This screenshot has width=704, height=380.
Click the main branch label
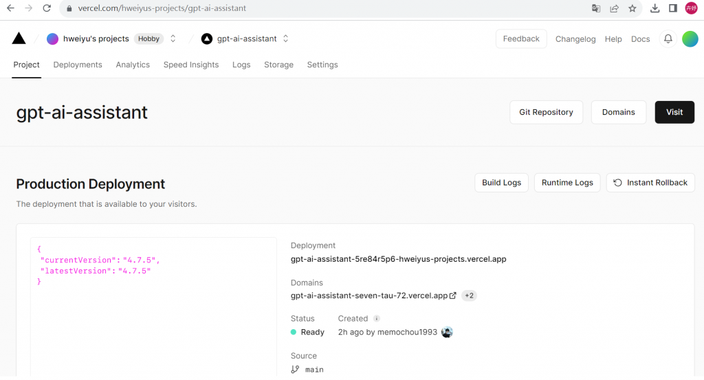click(x=314, y=370)
